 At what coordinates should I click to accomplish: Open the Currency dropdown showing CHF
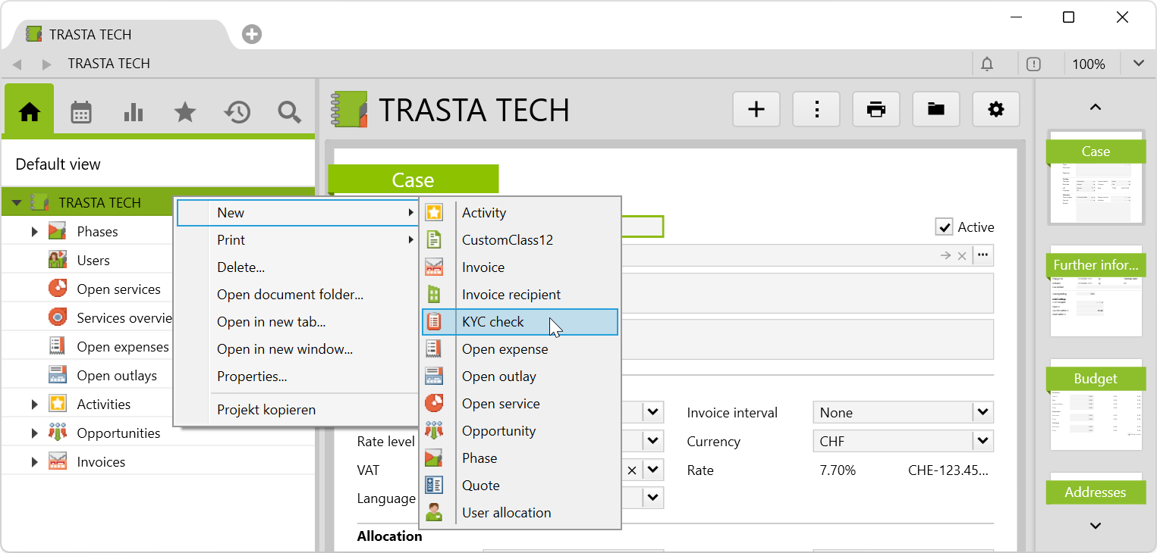click(x=983, y=441)
